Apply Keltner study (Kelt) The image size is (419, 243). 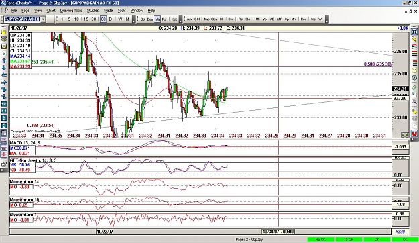[174, 19]
